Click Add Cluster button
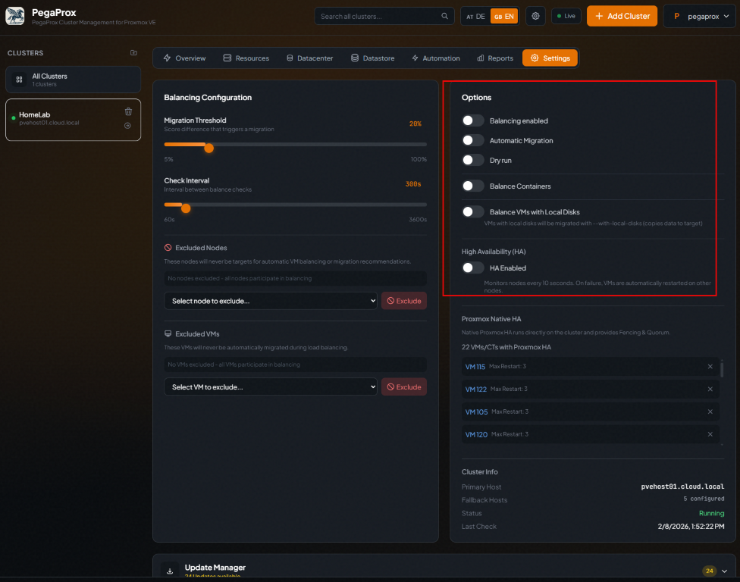The width and height of the screenshot is (740, 582). 622,16
